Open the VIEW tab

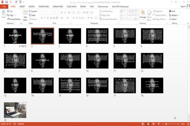point(92,7)
